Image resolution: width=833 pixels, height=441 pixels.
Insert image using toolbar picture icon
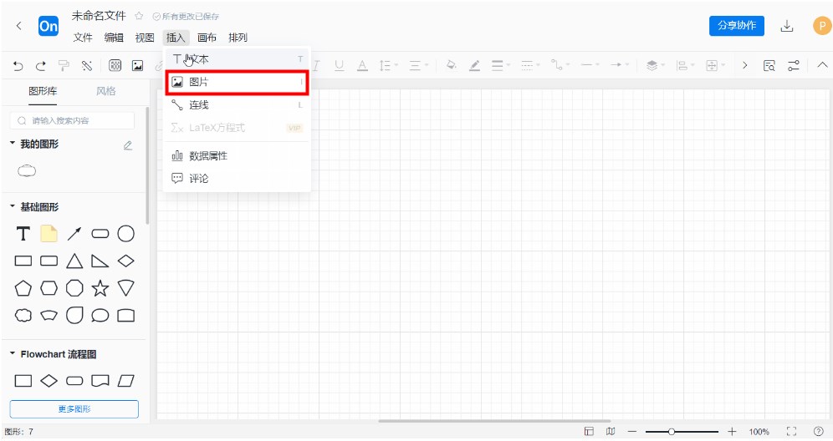[138, 65]
